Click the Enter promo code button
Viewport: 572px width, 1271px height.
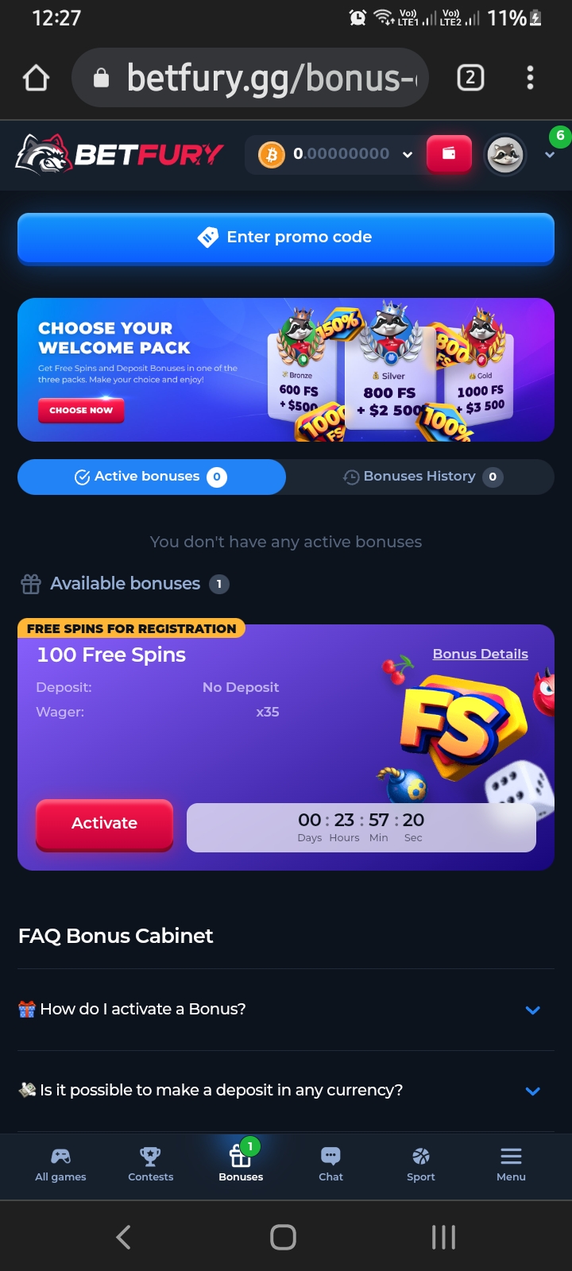286,237
